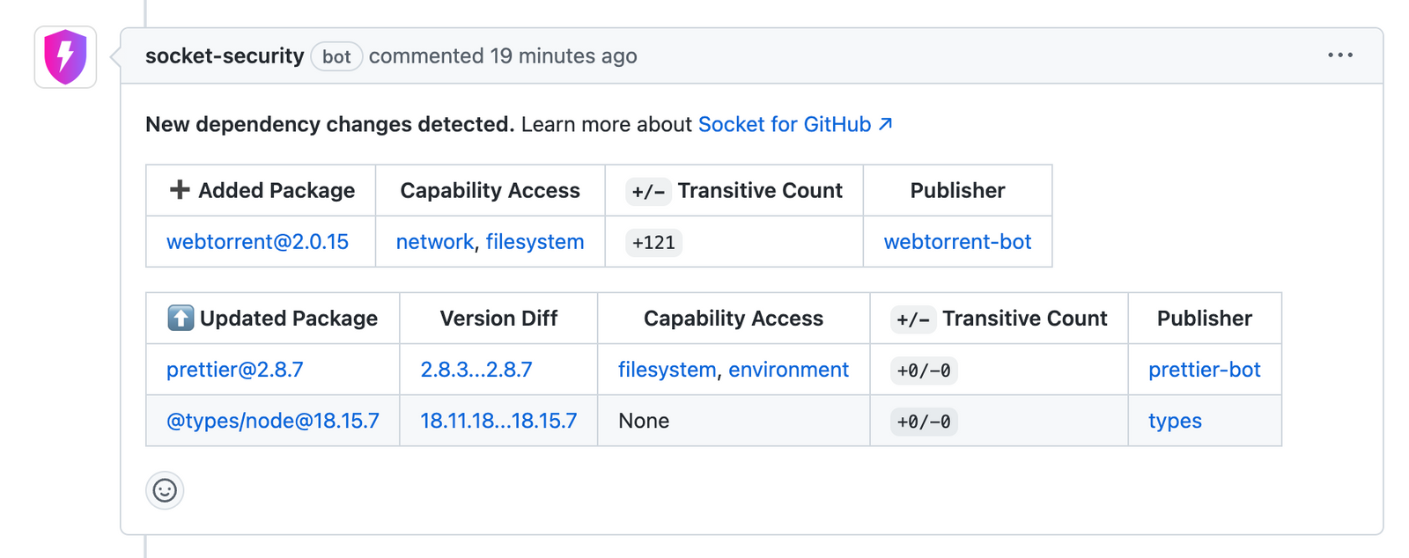Screen dimensions: 1409x558
Task: Click the 19 minutes ago timestamp
Action: [563, 56]
